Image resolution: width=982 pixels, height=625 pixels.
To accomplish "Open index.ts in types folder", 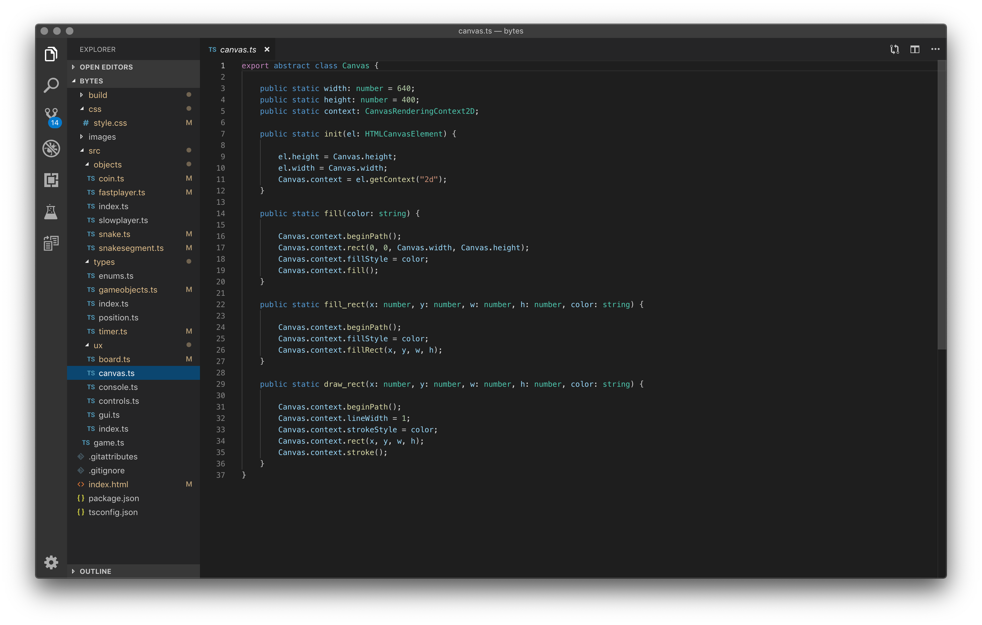I will [134, 304].
